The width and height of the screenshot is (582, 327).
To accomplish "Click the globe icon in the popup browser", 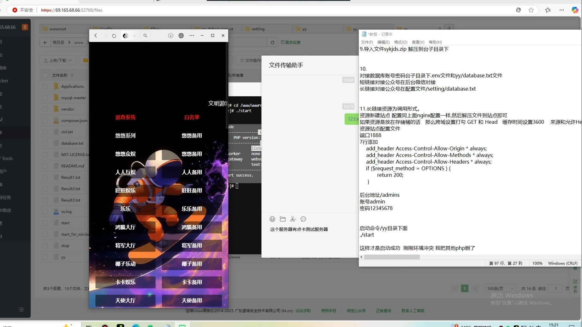I will (x=181, y=36).
